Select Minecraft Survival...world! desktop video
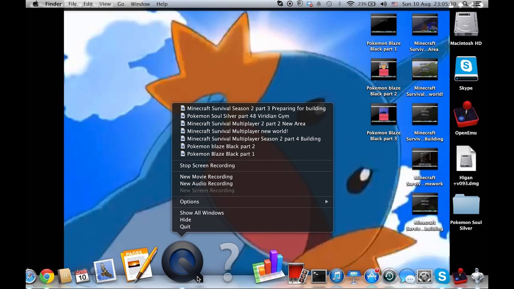Image resolution: width=514 pixels, height=289 pixels. [x=424, y=77]
